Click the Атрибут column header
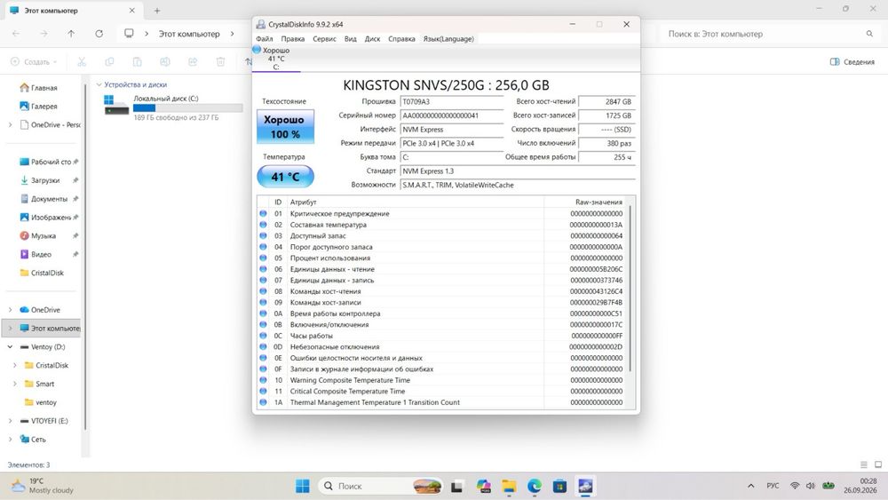 click(x=416, y=202)
